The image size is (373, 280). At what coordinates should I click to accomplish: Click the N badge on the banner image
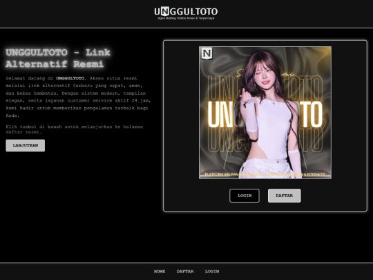(x=207, y=53)
